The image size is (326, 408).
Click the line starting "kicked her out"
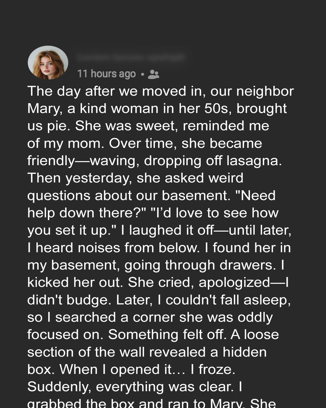pos(158,283)
